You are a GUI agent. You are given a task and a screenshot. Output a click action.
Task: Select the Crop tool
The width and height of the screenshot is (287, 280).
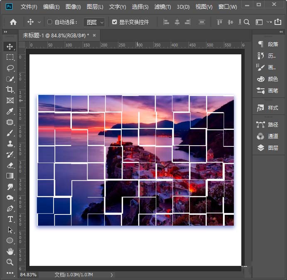coord(10,90)
